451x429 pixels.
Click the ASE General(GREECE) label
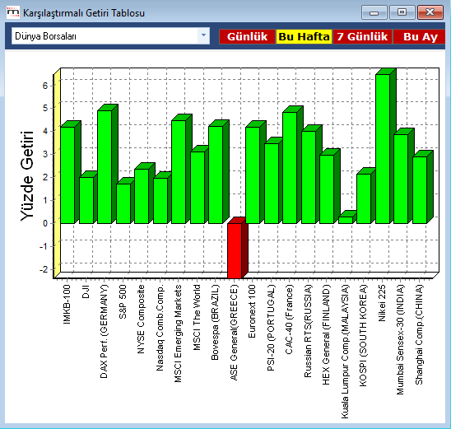(x=234, y=333)
